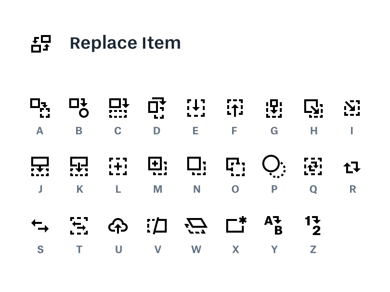Select the dashed box swap arrows icon T
This screenshot has width=390, height=292.
pos(79,226)
